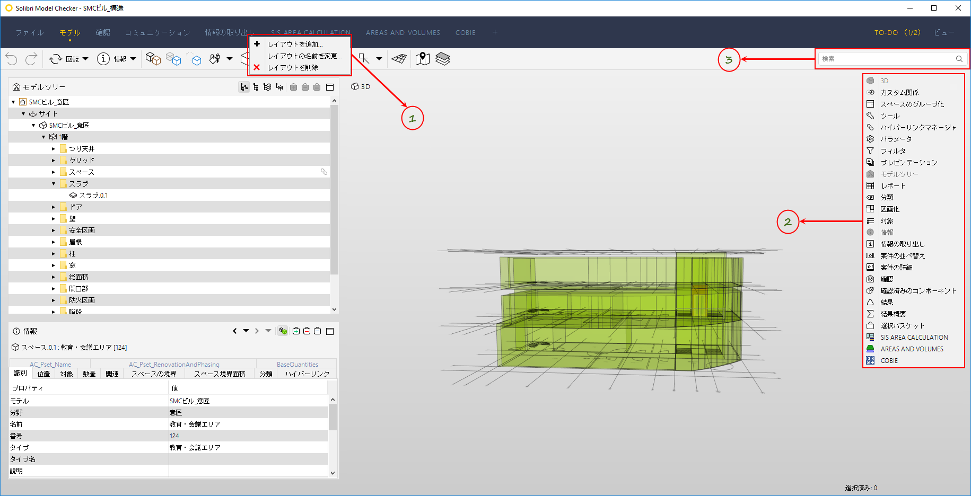The width and height of the screenshot is (971, 496).
Task: Click the 検索 search field
Action: [x=892, y=59]
